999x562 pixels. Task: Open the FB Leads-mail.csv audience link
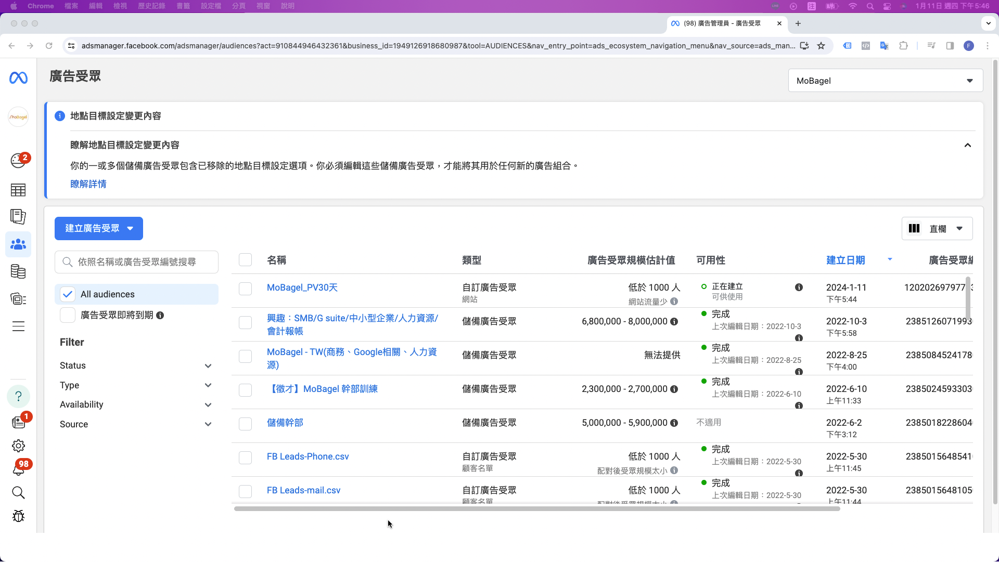click(x=304, y=491)
